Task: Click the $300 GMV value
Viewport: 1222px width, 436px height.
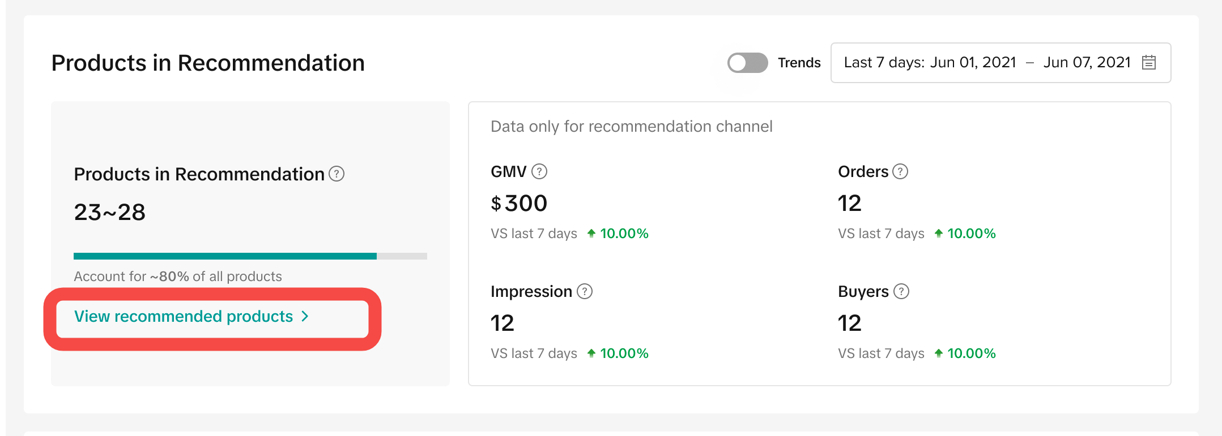Action: point(519,203)
